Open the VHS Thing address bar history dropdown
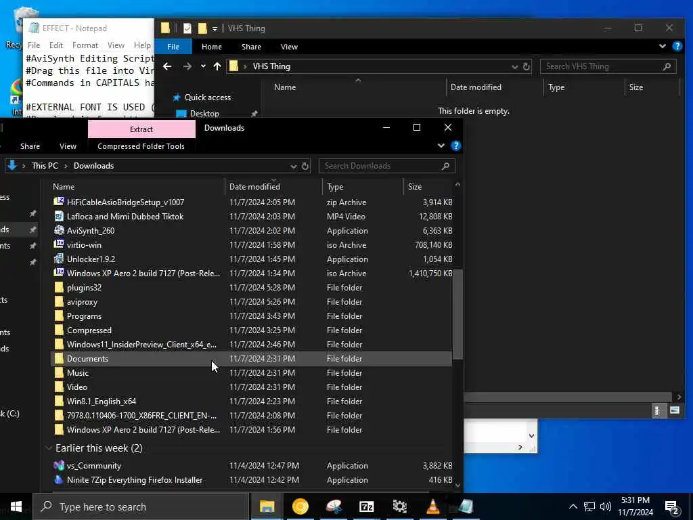Image resolution: width=693 pixels, height=520 pixels. point(514,67)
